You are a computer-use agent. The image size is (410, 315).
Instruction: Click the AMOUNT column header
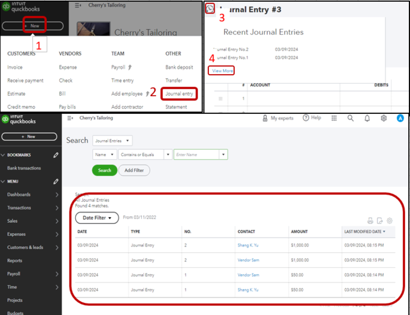(299, 231)
